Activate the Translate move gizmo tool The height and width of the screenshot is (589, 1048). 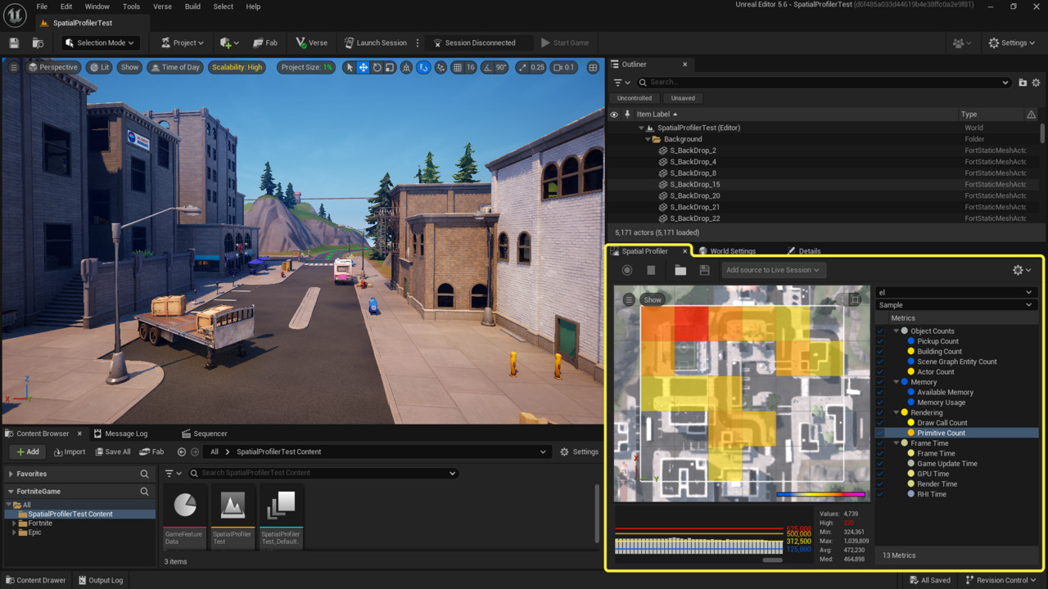363,67
